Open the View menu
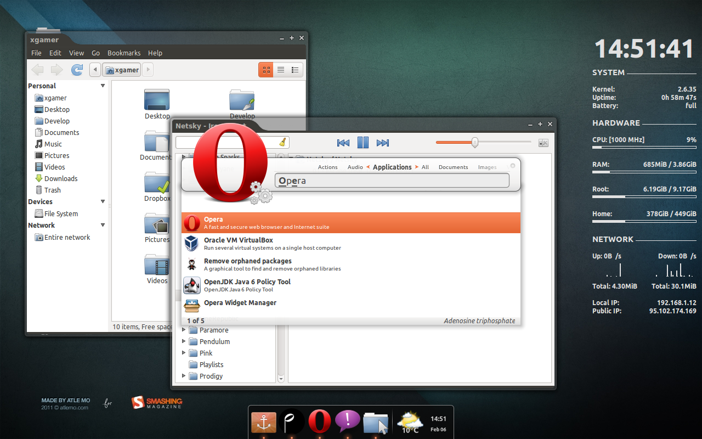702x439 pixels. pos(76,53)
